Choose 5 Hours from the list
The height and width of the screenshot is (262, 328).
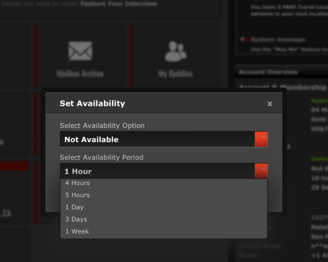pos(77,195)
